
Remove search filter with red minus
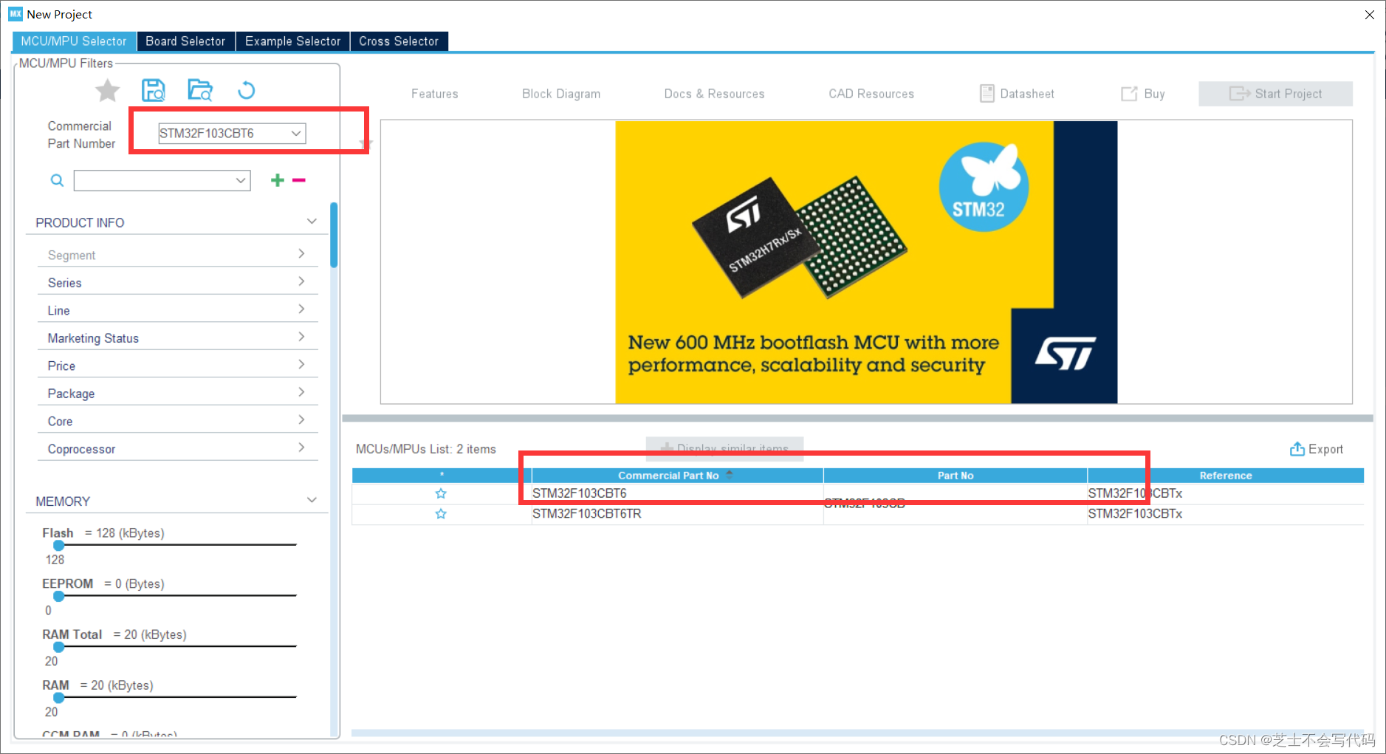pos(299,180)
